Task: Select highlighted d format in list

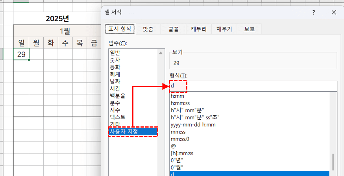Action: tap(250, 174)
